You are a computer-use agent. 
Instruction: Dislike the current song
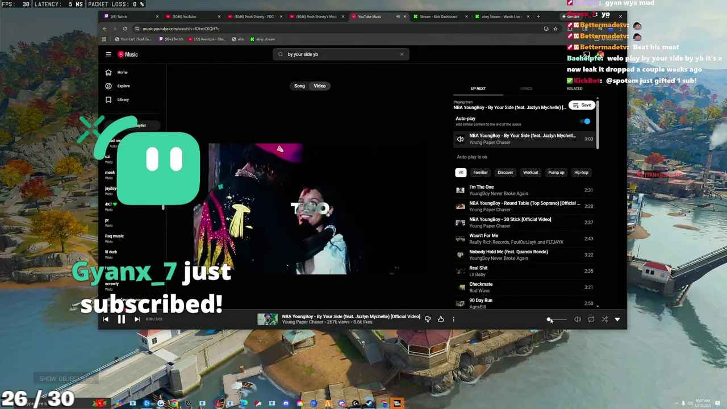428,319
